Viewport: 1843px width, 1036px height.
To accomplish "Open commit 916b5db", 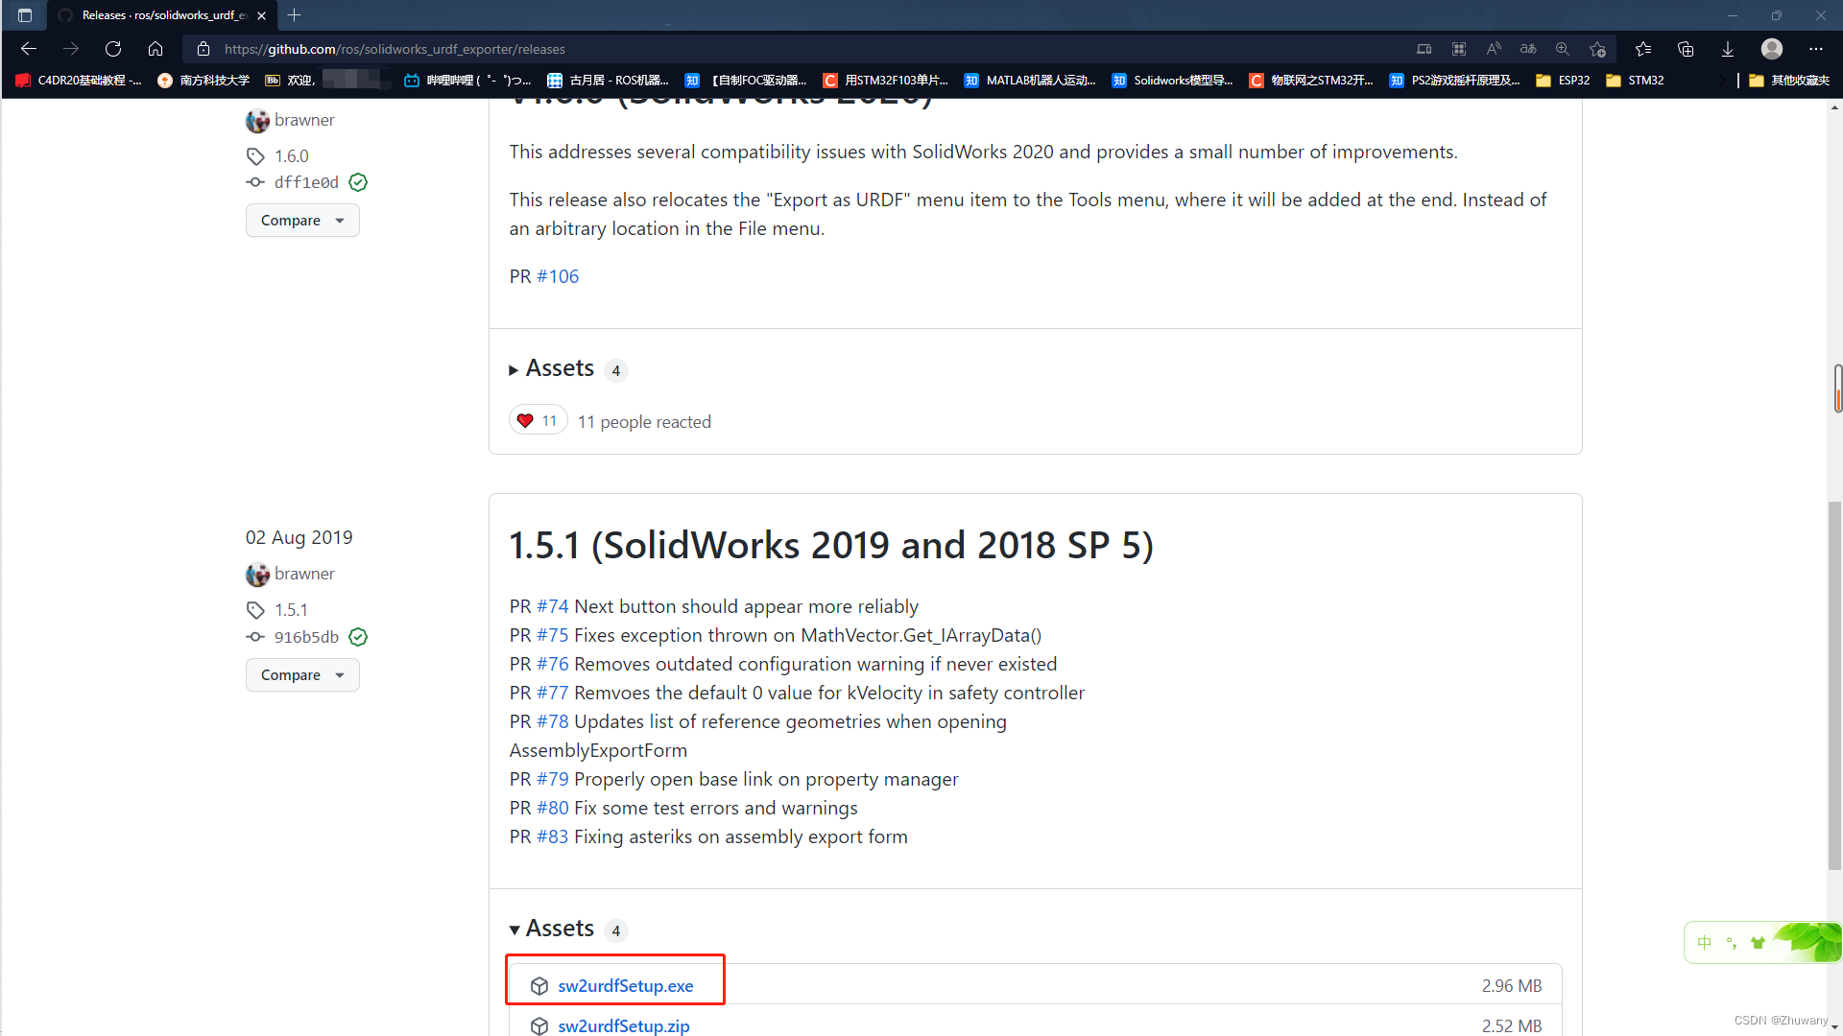I will 306,637.
